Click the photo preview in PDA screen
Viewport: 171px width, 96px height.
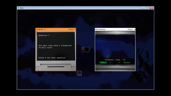click(x=115, y=47)
